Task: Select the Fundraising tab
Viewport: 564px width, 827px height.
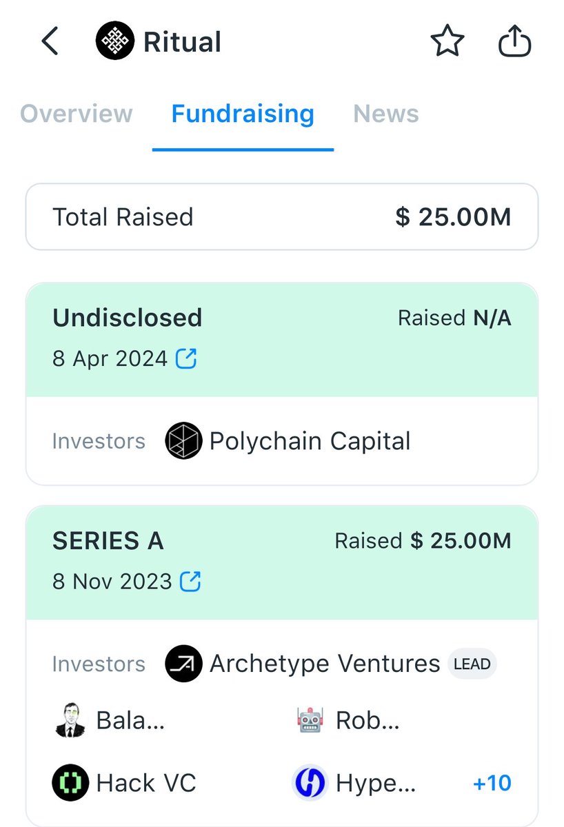Action: (x=243, y=114)
